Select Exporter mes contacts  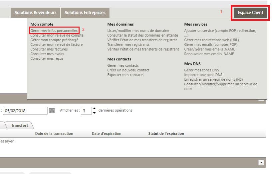point(125,75)
